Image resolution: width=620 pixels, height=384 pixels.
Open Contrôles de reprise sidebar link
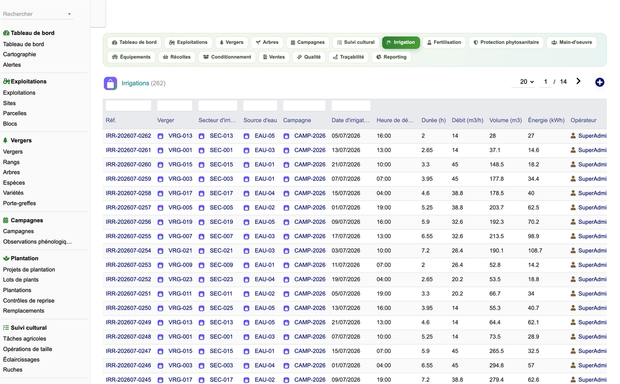[x=29, y=300]
